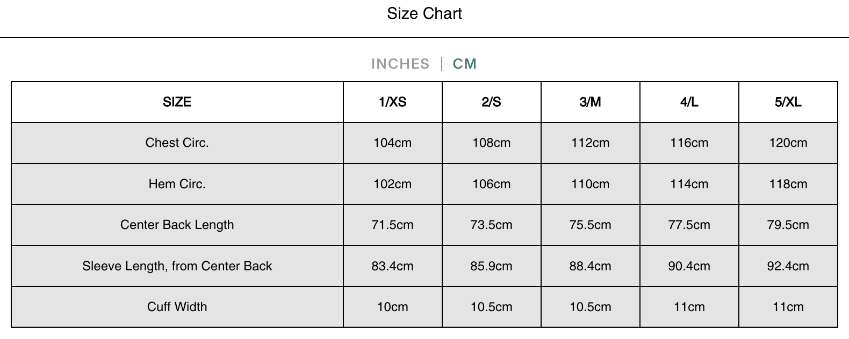This screenshot has height=339, width=849.
Task: Select the 2/S size column header
Action: [x=491, y=102]
